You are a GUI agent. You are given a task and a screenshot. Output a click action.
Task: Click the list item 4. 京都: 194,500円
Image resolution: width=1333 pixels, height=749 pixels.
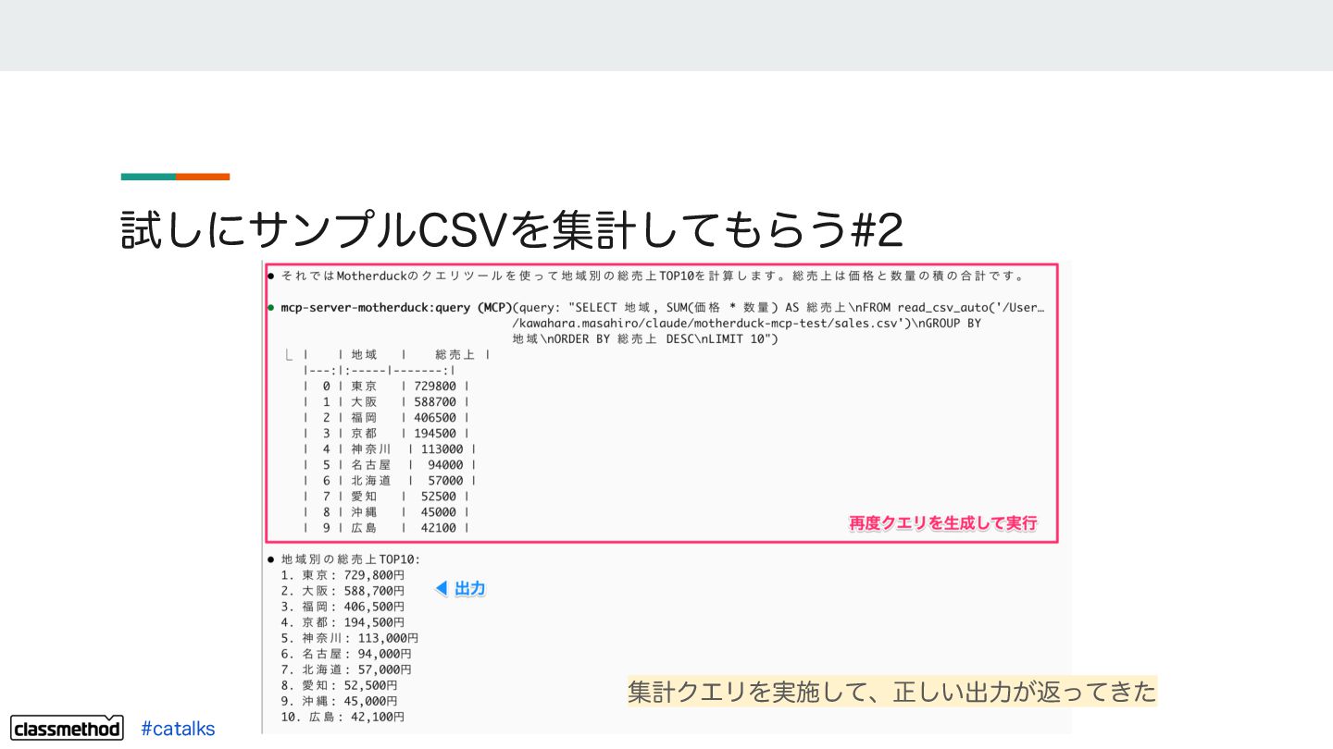click(x=342, y=621)
